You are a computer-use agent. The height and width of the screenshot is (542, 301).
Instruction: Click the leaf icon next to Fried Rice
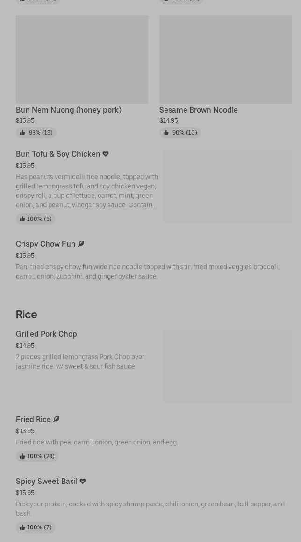click(x=56, y=419)
